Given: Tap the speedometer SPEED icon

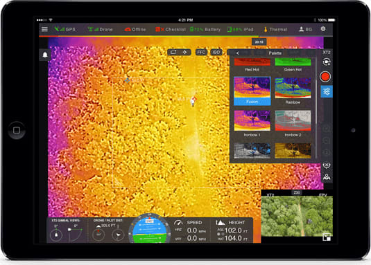Looking at the screenshot, I should point(178,223).
